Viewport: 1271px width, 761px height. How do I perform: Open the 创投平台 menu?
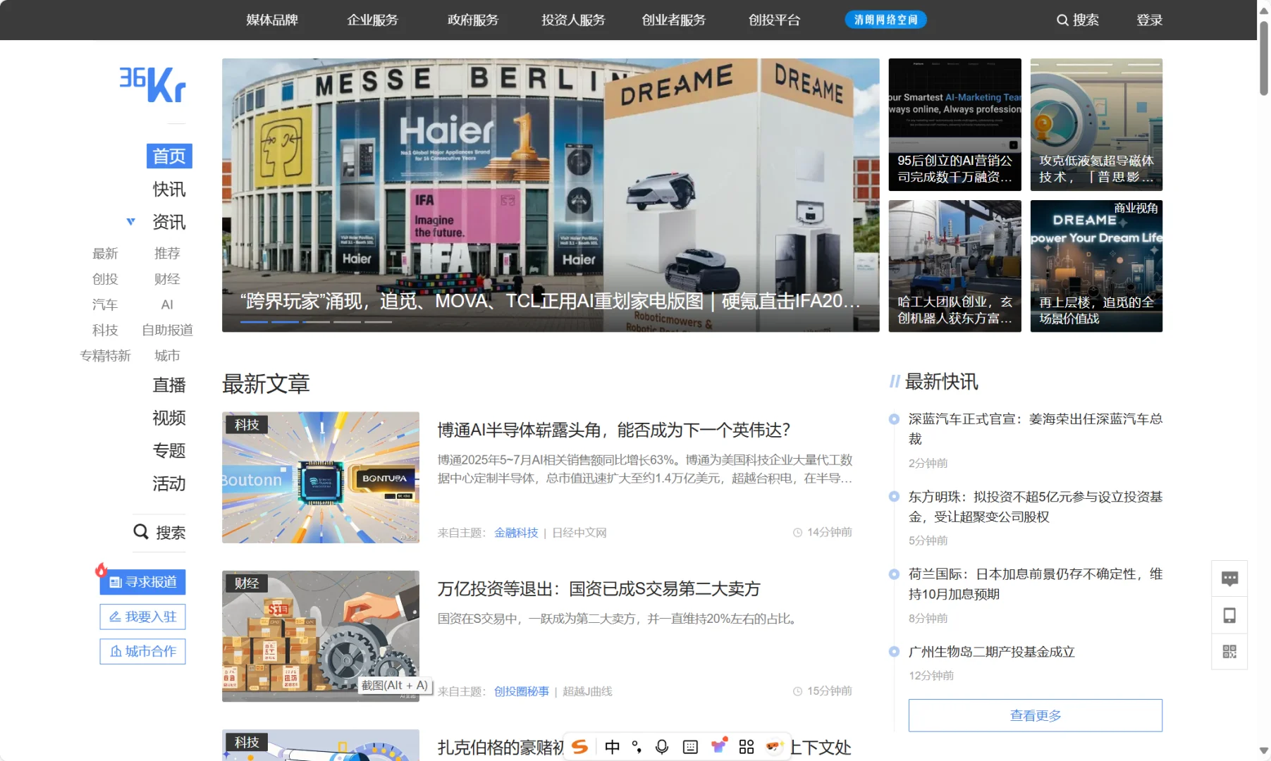tap(775, 20)
